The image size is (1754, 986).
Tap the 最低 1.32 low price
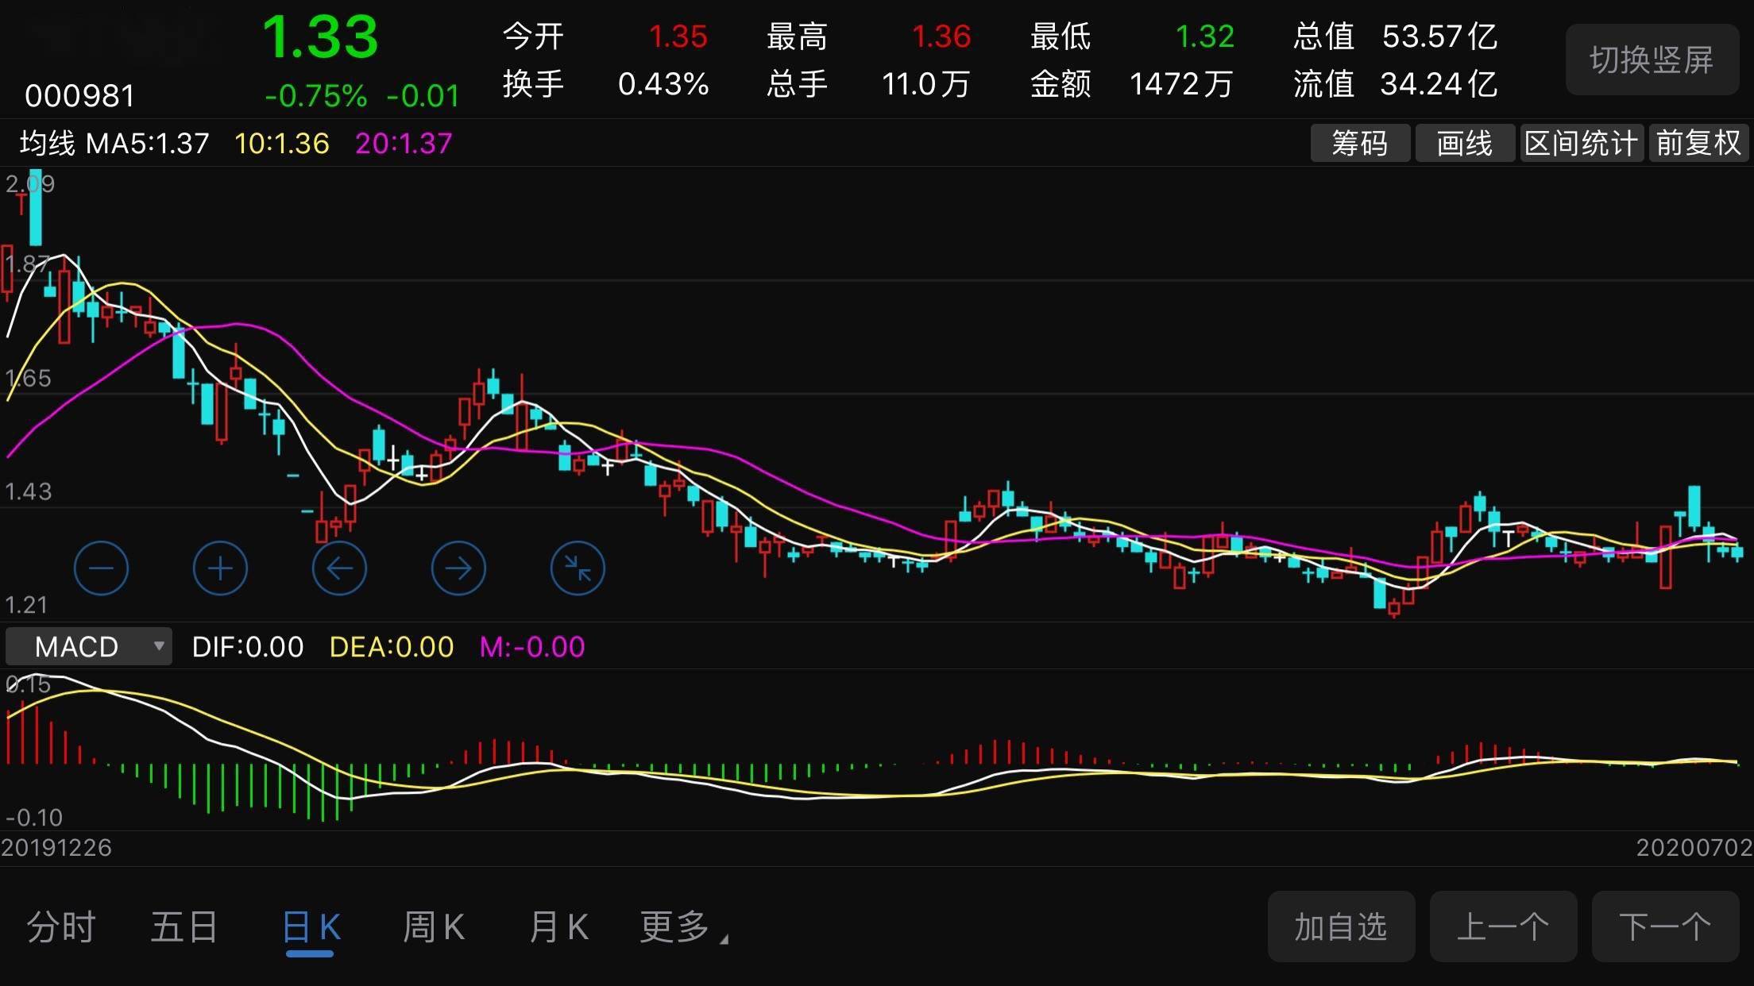click(1132, 37)
